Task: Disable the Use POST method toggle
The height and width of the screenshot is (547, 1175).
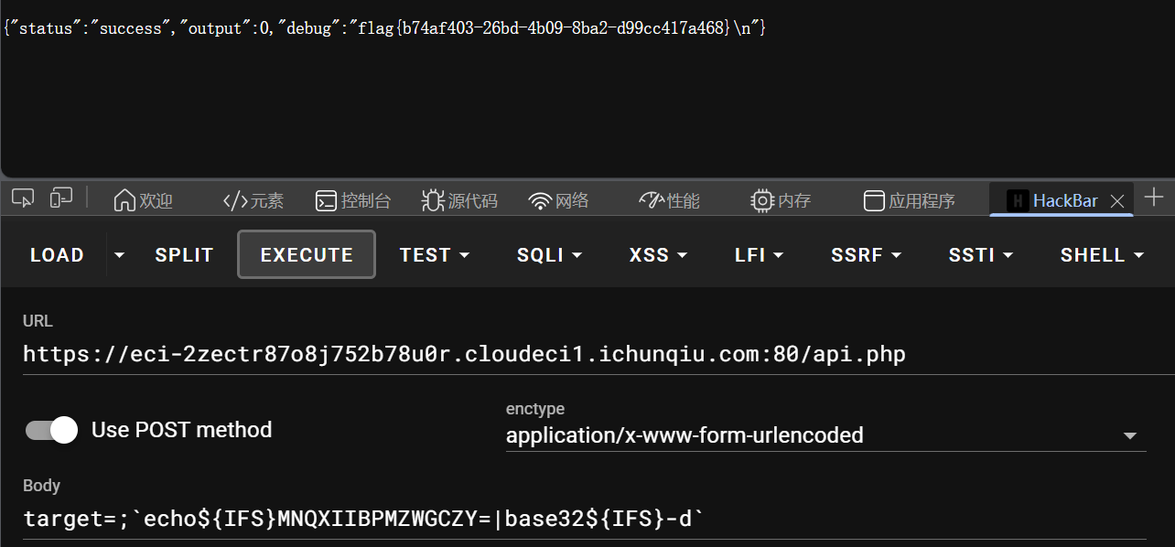Action: pos(51,430)
